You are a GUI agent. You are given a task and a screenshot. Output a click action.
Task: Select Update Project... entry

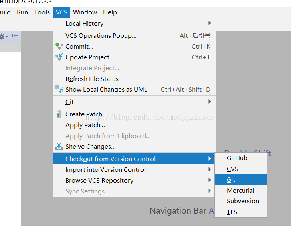click(135, 57)
